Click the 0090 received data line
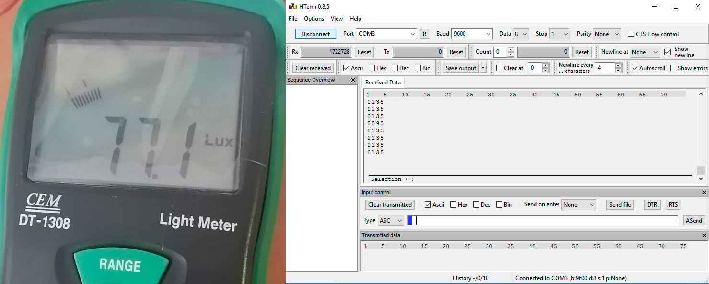 pyautogui.click(x=375, y=123)
